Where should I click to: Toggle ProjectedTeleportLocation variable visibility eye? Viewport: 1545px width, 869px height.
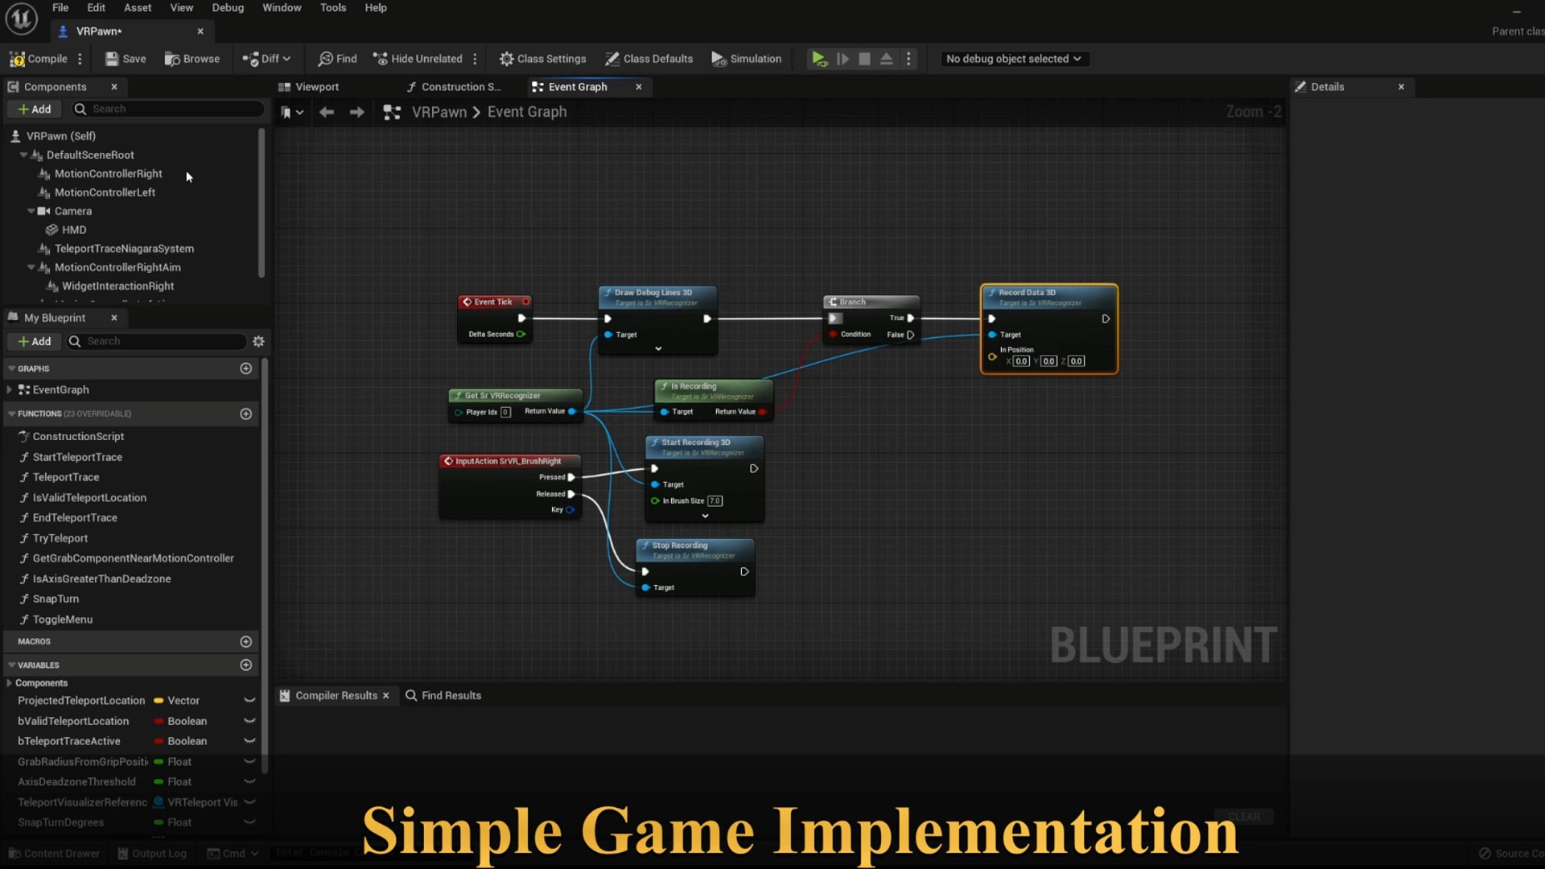[x=249, y=701]
